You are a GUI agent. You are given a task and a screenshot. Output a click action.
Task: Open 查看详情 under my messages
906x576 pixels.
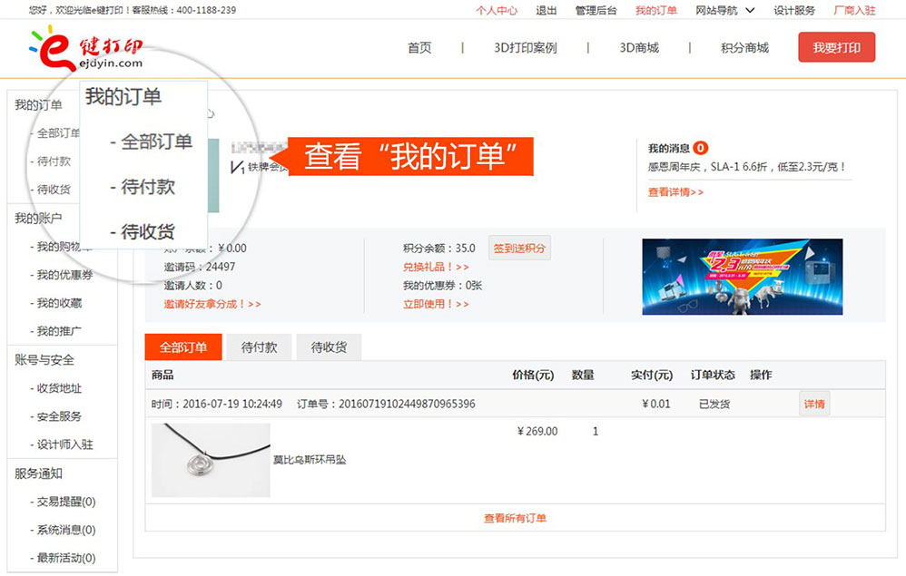point(675,192)
